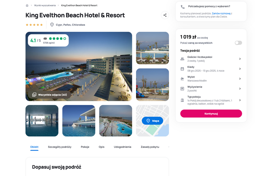Image resolution: width=255 pixels, height=176 pixels.
Task: Click the guests icon beside Goście i liczba pokoi
Action: tap(182, 59)
